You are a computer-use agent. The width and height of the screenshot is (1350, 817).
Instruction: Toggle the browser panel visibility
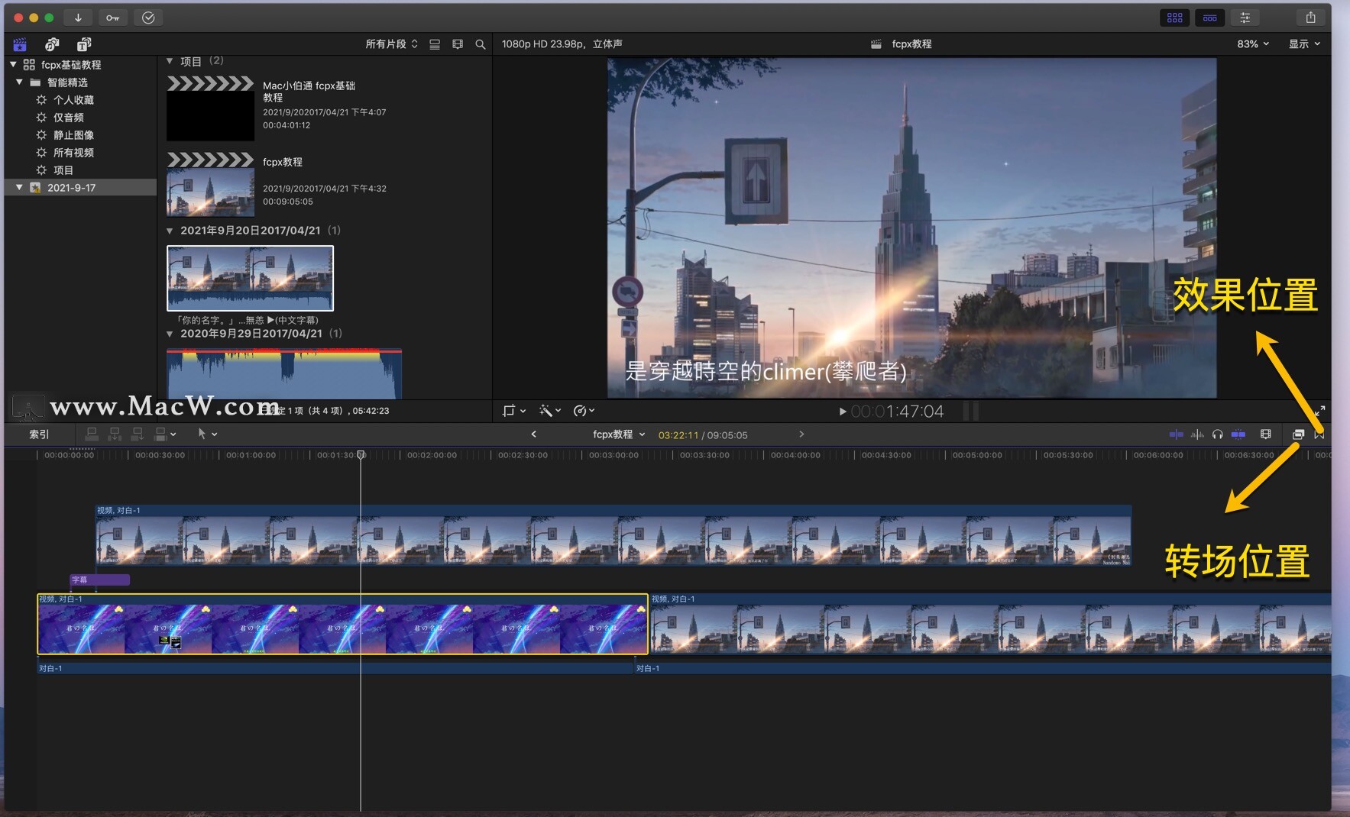[1174, 18]
